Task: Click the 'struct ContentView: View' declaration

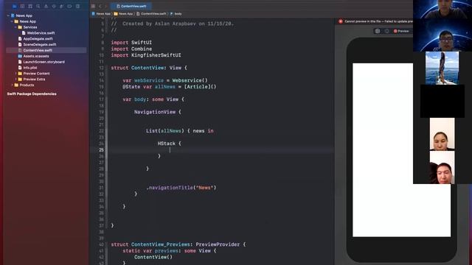Action: pyautogui.click(x=149, y=68)
